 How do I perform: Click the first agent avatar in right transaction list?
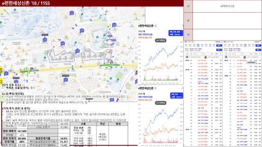click(226, 57)
